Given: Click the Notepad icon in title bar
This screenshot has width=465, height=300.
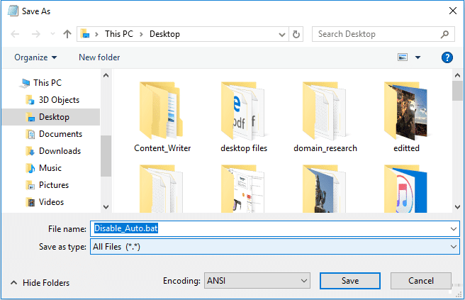Looking at the screenshot, I should pyautogui.click(x=13, y=11).
